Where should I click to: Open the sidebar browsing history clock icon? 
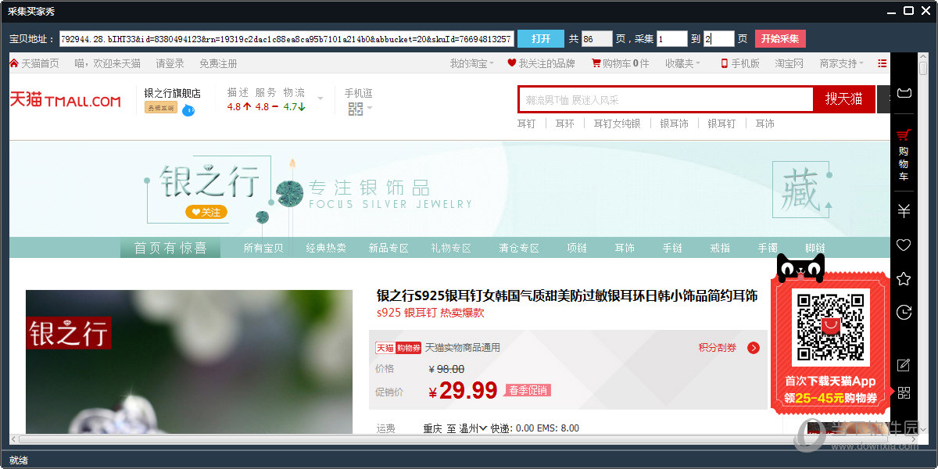coord(904,313)
